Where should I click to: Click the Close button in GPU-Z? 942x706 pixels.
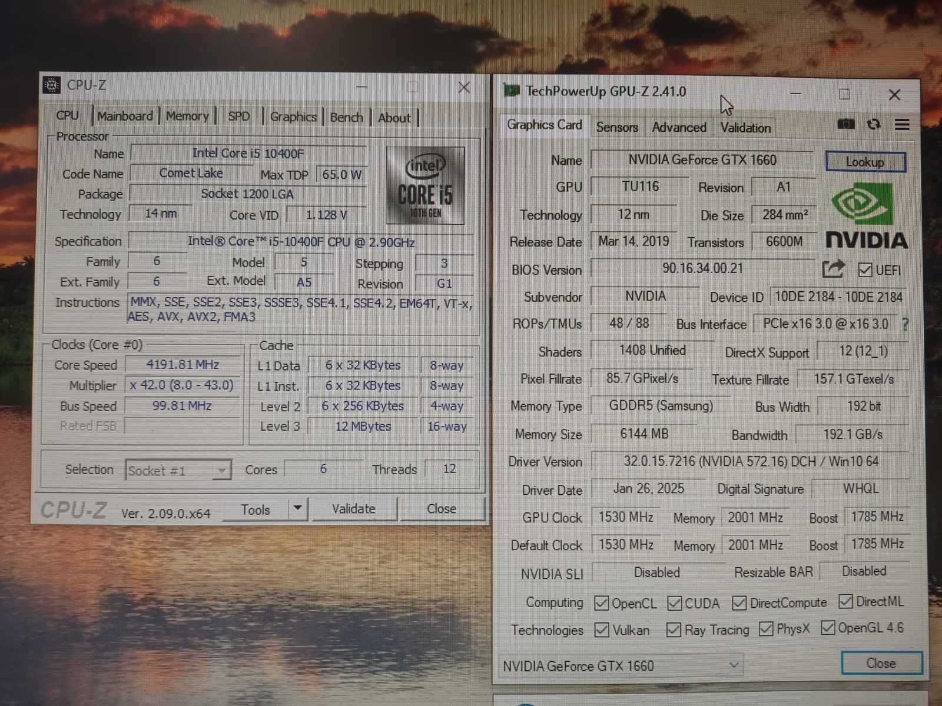881,663
